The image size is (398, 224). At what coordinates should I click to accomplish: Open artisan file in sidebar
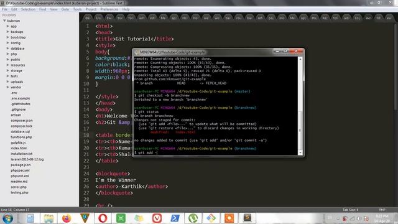click(x=16, y=114)
